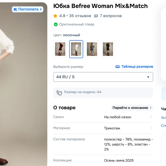Select the burgundy color variant
166x166 pixels.
60,49
